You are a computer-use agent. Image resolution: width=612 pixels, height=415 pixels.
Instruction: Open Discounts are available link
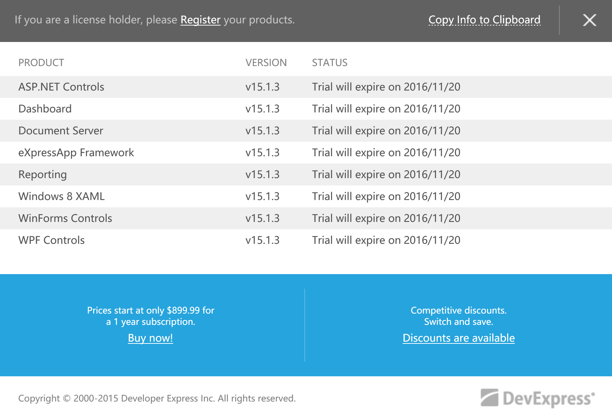tap(459, 338)
